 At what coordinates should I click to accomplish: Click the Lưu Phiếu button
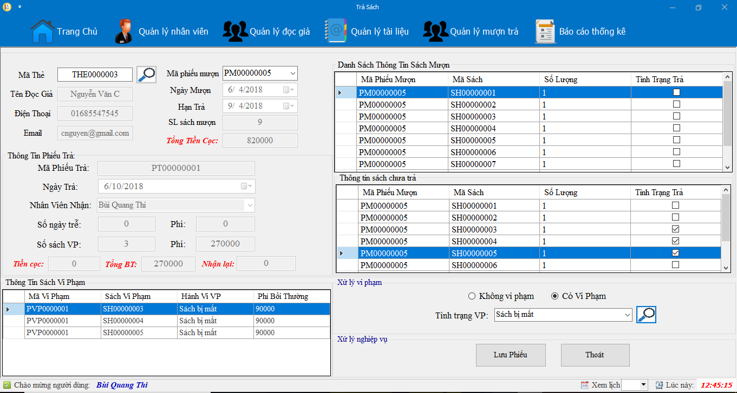(x=511, y=355)
